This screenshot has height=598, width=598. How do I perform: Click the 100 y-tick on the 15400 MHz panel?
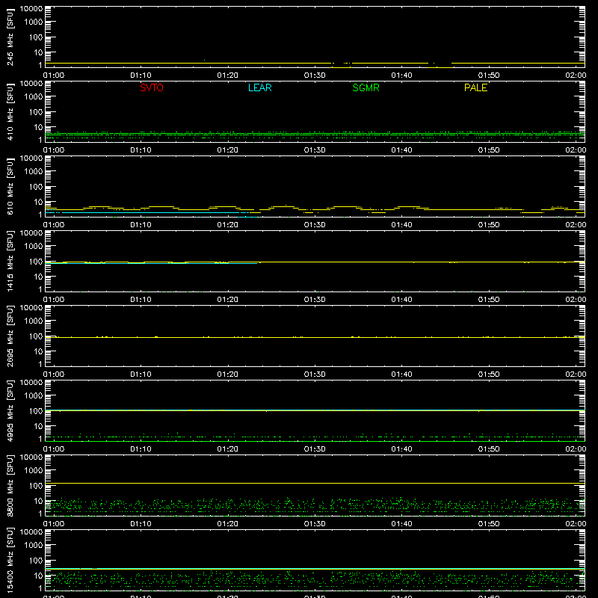click(x=36, y=560)
